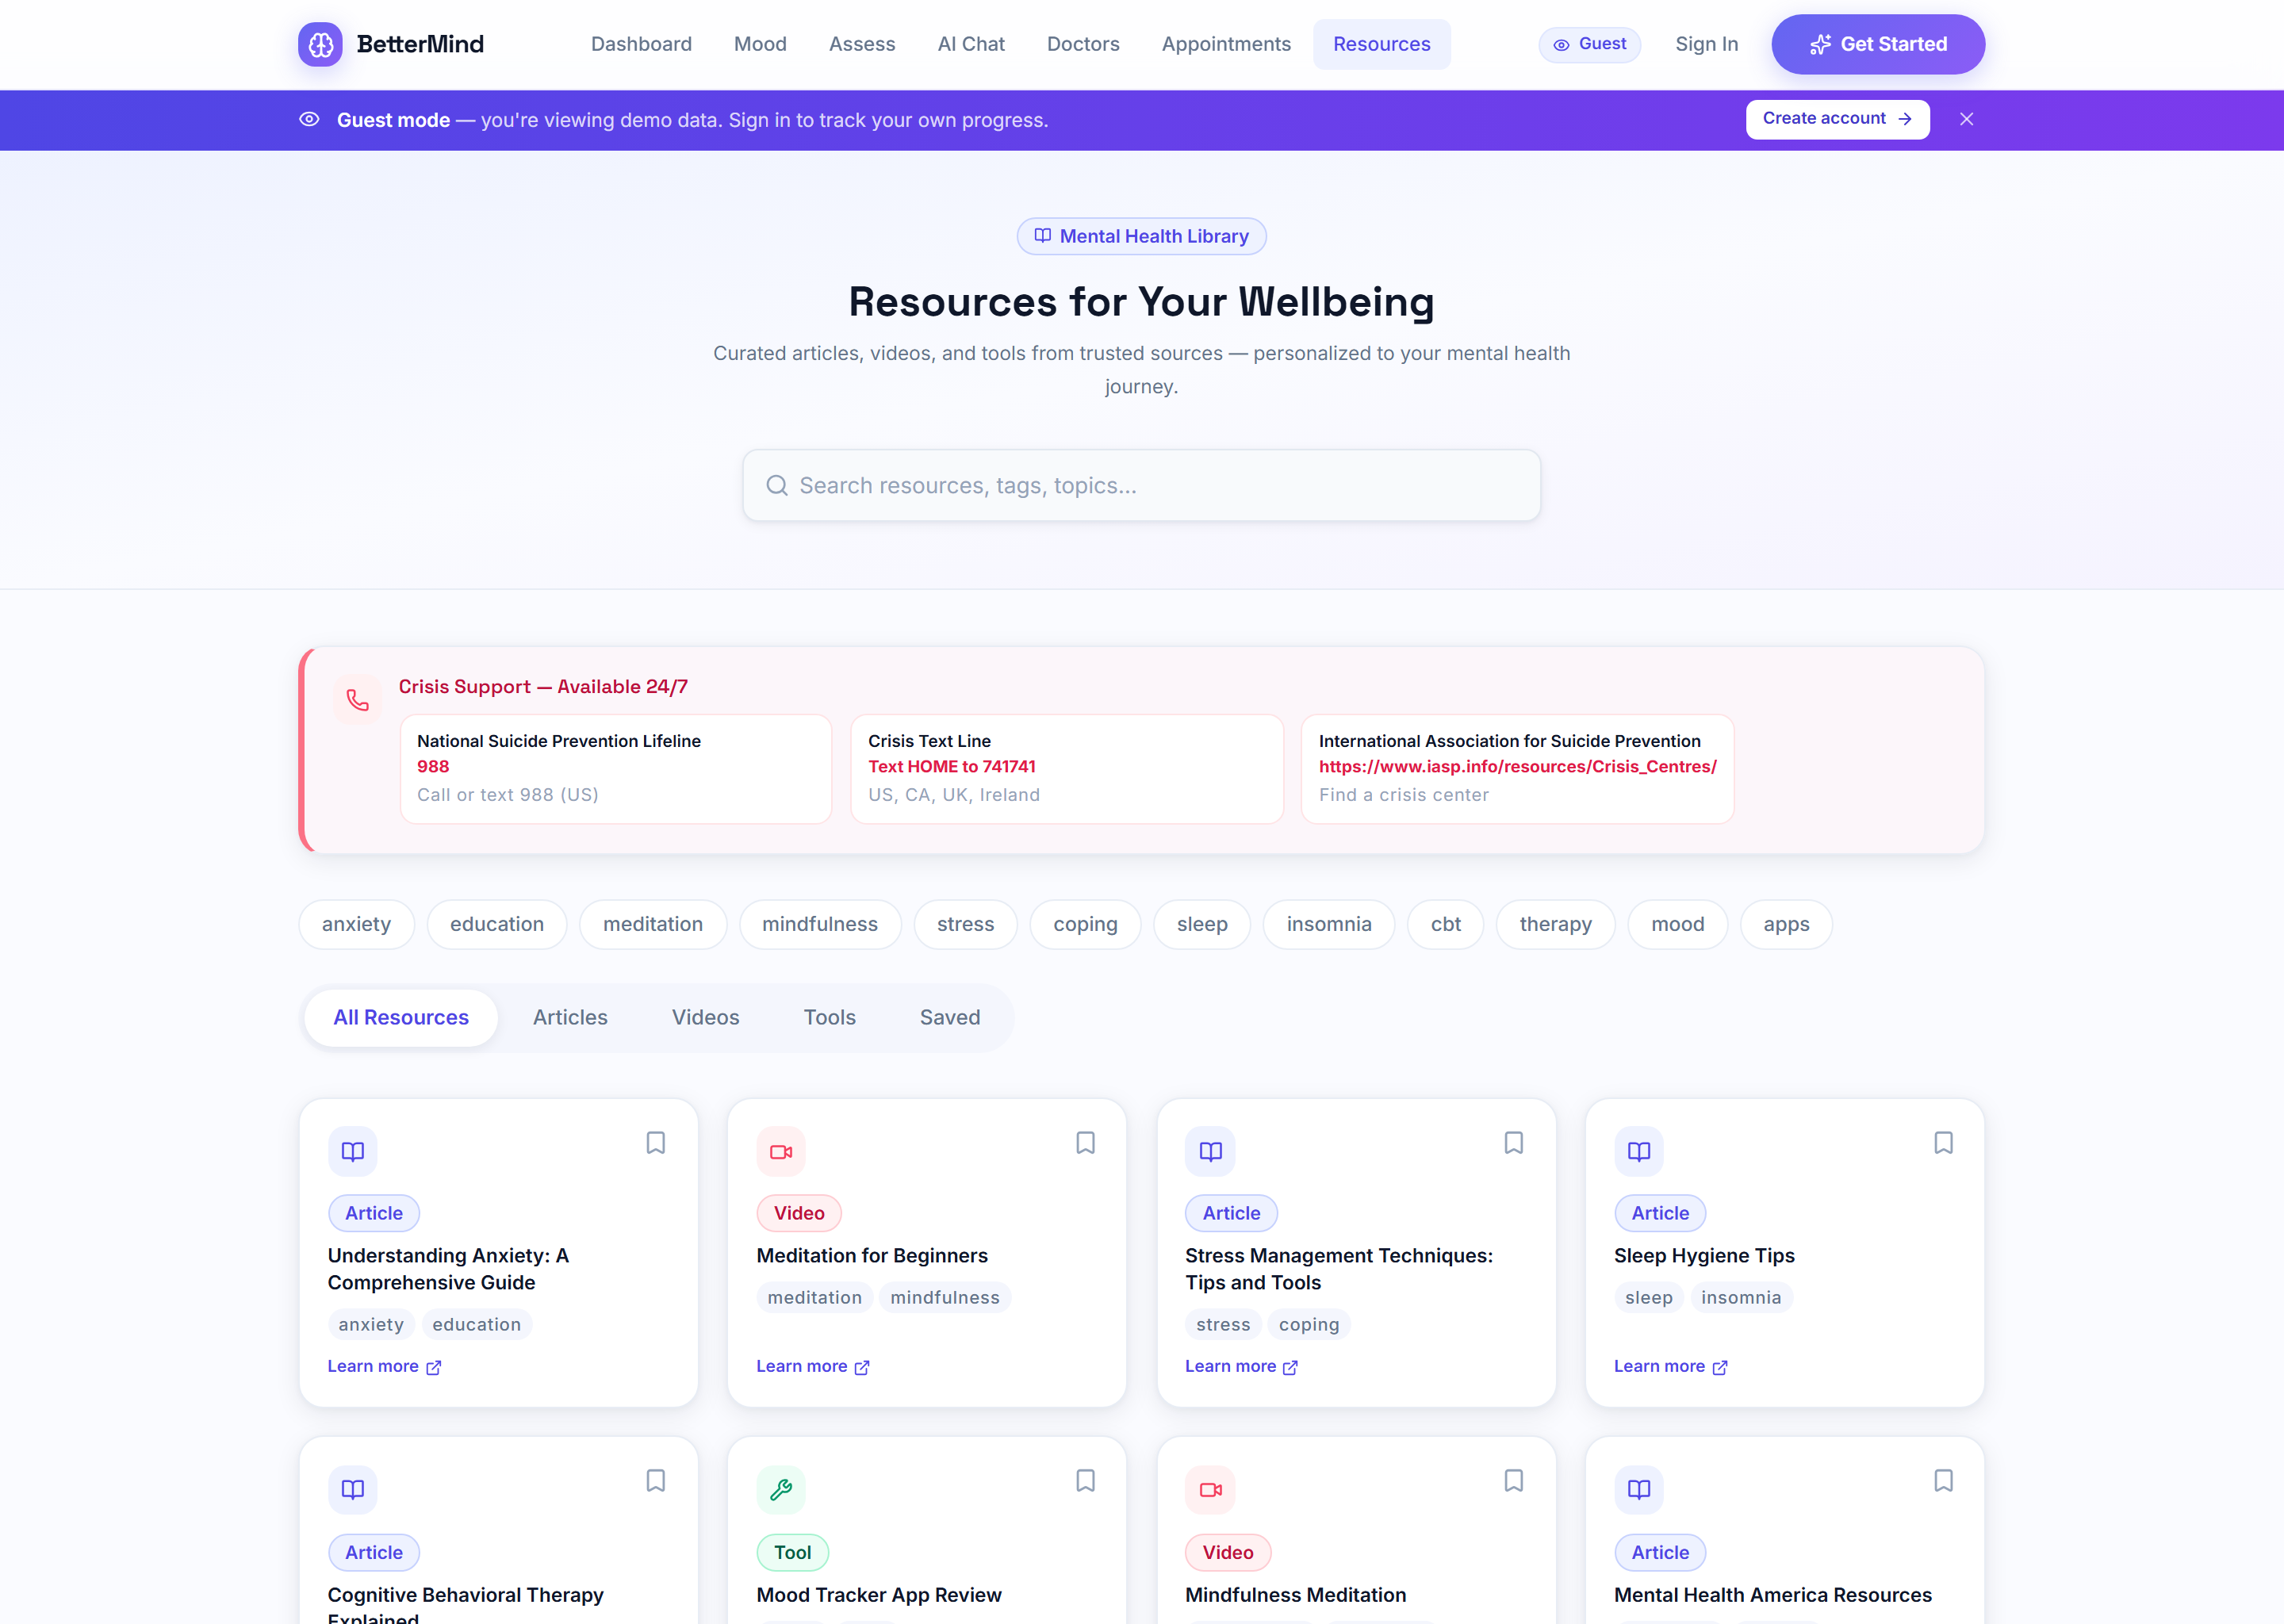Open Dashboard in the navigation bar
Image resolution: width=2284 pixels, height=1624 pixels.
point(641,44)
